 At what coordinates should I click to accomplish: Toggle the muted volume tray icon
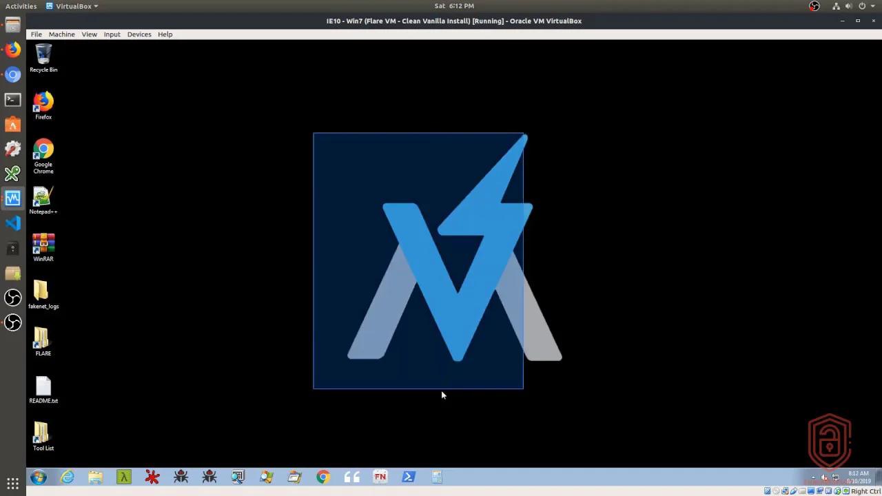tap(824, 477)
